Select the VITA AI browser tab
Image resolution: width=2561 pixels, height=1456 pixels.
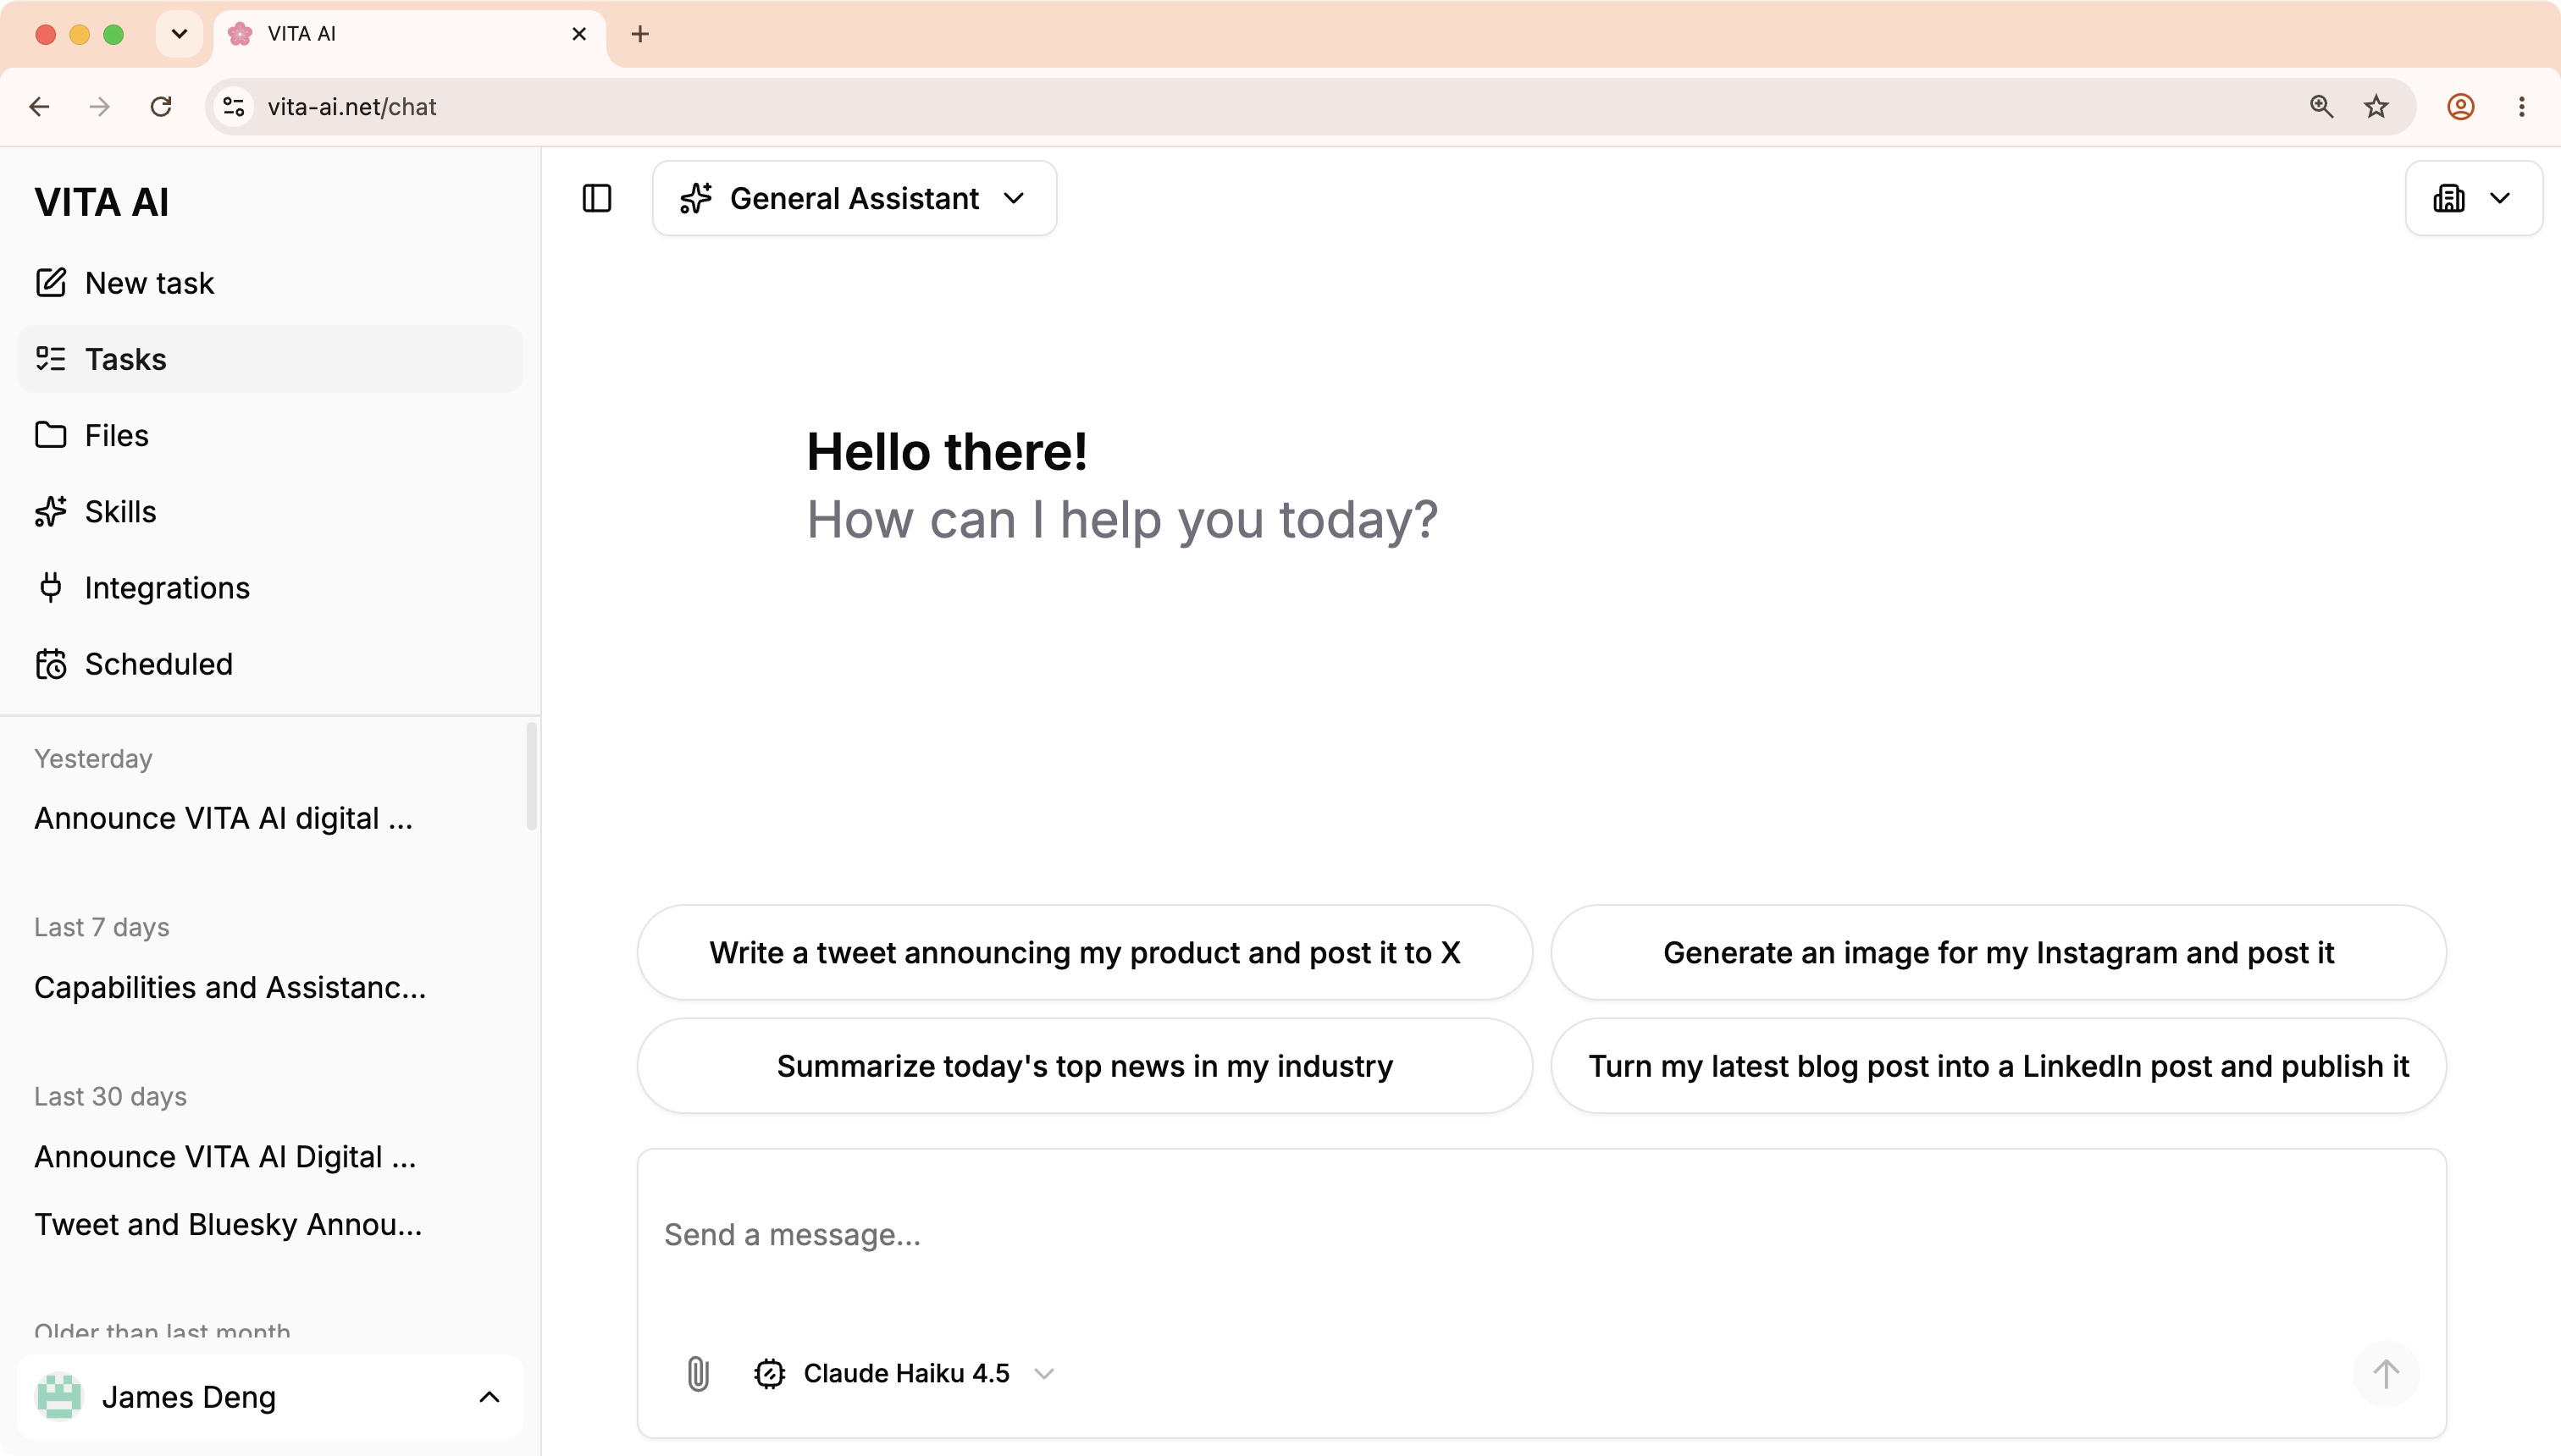point(409,34)
